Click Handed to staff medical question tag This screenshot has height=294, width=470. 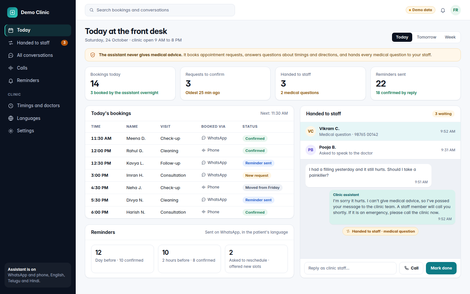(380, 231)
